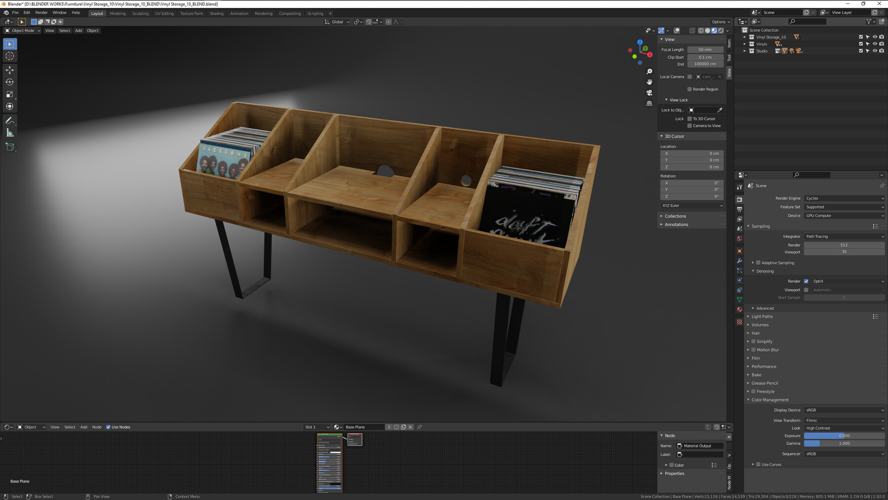The image size is (888, 500).
Task: Click the Base Plane material name field
Action: 364,427
